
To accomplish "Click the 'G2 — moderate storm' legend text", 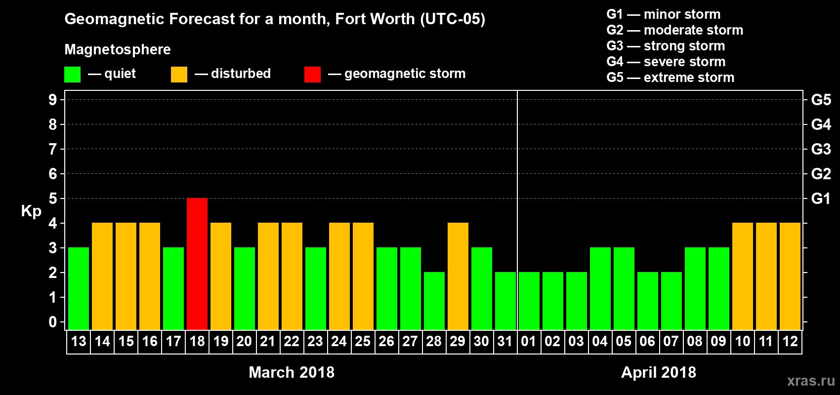I will pos(675,30).
